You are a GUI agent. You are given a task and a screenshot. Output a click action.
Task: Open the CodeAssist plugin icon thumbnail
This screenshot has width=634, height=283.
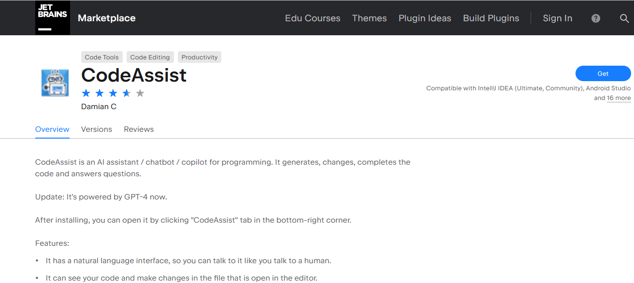coord(54,83)
